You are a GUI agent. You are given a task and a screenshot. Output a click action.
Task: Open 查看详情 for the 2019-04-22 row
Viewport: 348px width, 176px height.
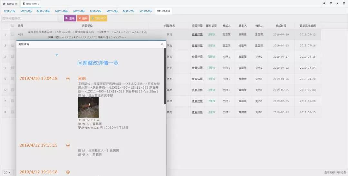[197, 68]
